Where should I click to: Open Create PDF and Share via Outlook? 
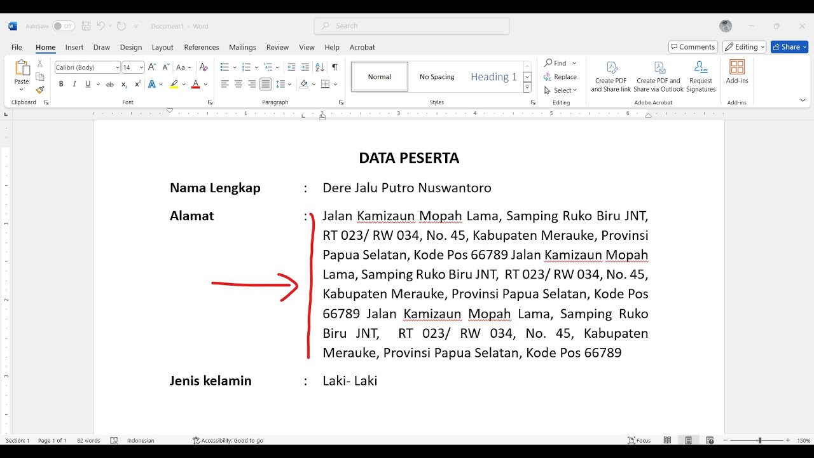(x=658, y=77)
